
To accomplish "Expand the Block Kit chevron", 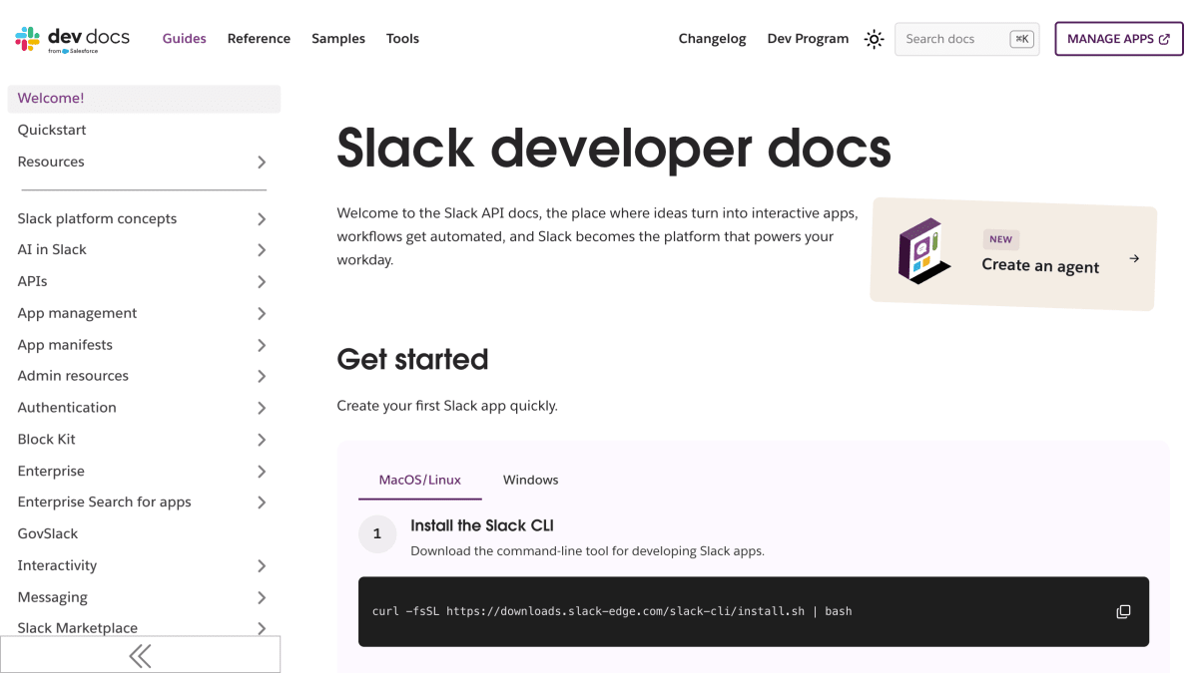I will pos(262,440).
